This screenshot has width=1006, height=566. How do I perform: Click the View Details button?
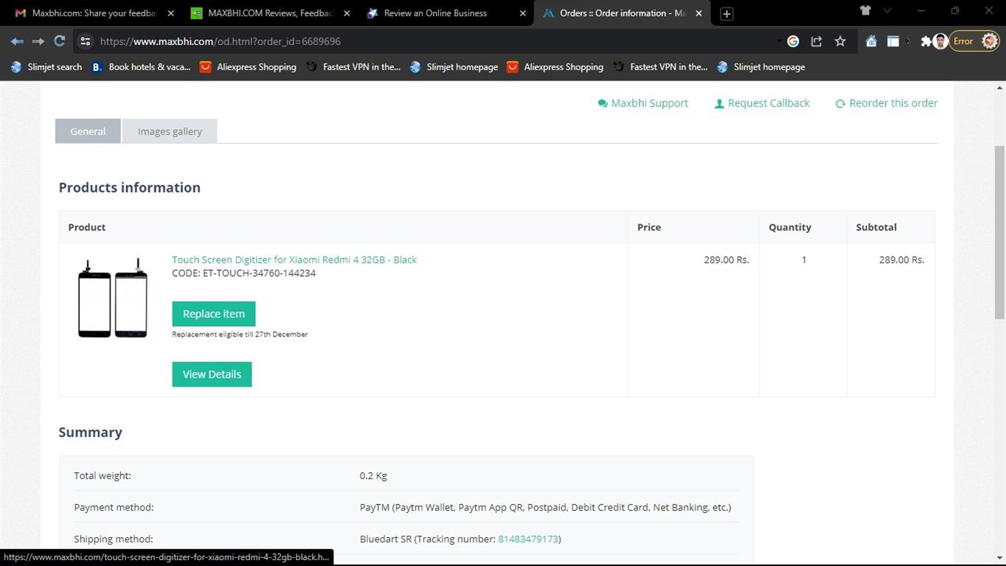pyautogui.click(x=212, y=374)
